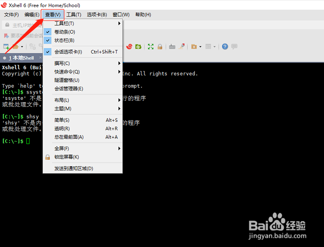Expand the 快速命令(Q) submenu
The width and height of the screenshot is (324, 247).
82,72
